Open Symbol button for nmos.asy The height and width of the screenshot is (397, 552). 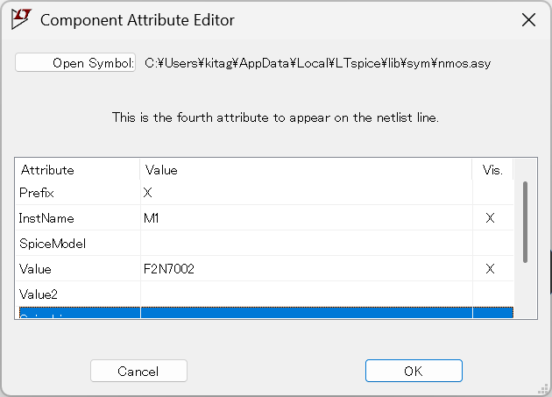tap(75, 63)
